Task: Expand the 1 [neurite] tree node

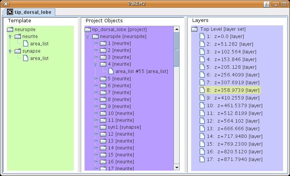Action: (96, 43)
